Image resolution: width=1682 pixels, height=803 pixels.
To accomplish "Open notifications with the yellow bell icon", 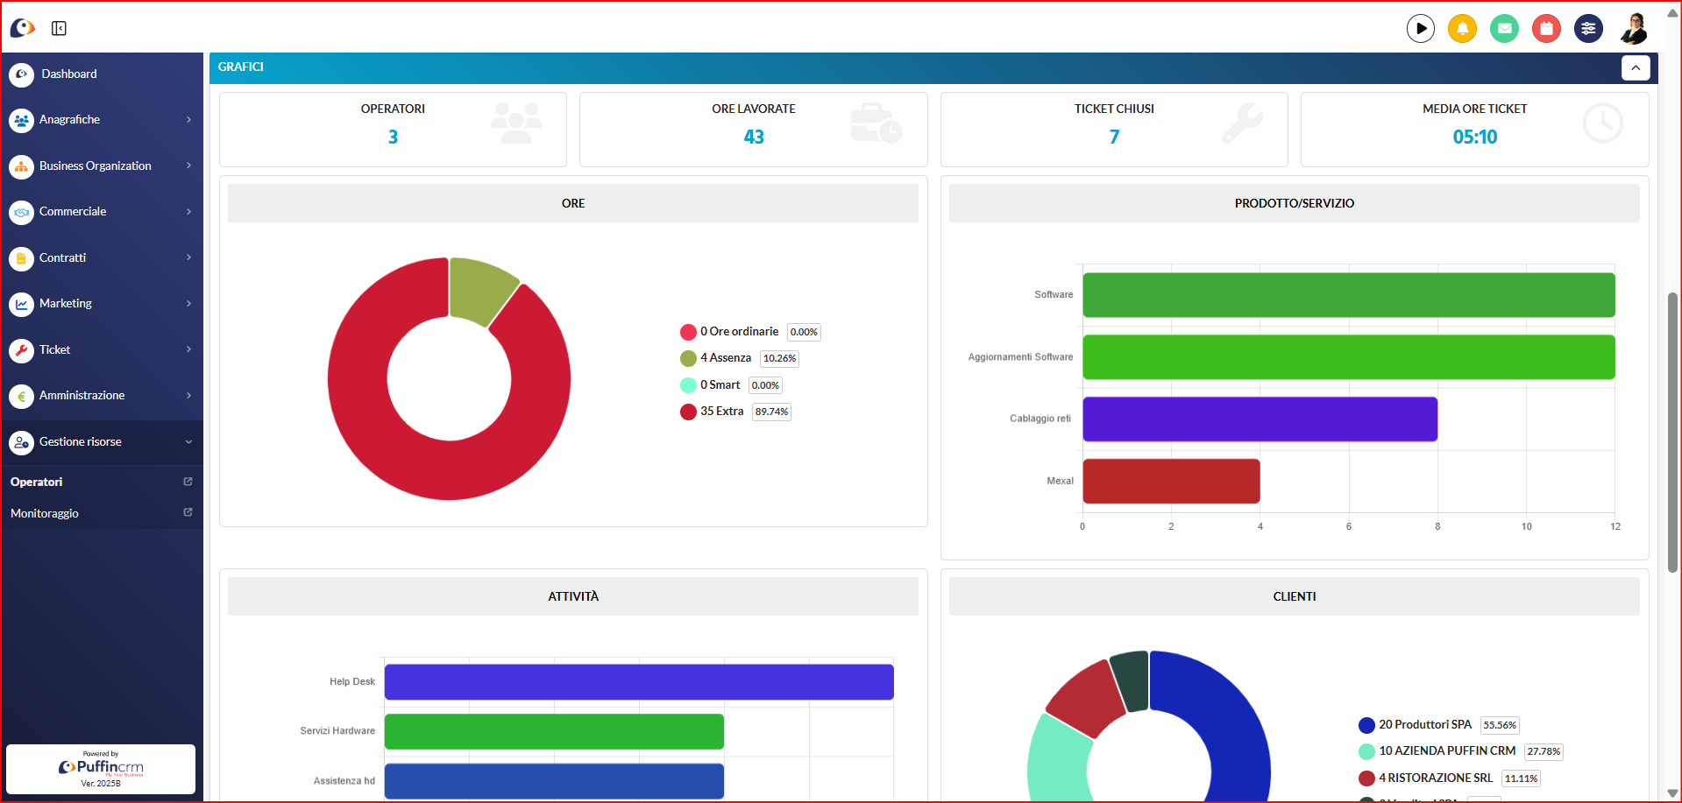I will pyautogui.click(x=1462, y=28).
